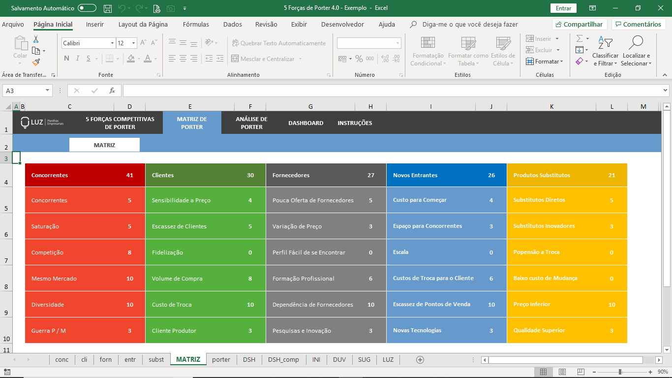This screenshot has width=672, height=378.
Task: Open the Página Inicial ribbon tab
Action: tap(53, 24)
